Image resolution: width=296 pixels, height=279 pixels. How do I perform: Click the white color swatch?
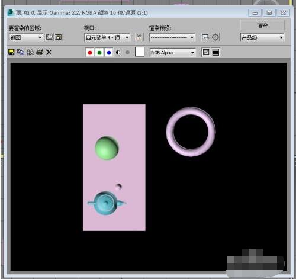[140, 52]
